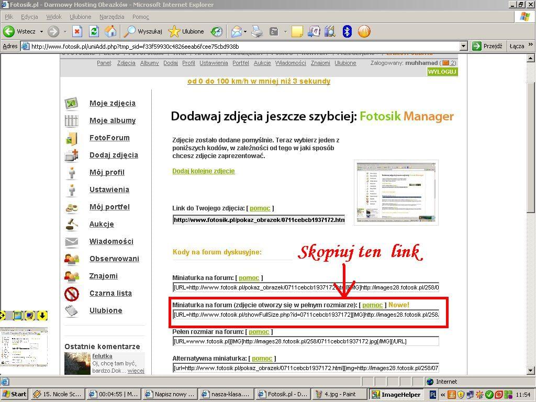
Task: Expand the Łącza links chevron
Action: coord(531,45)
